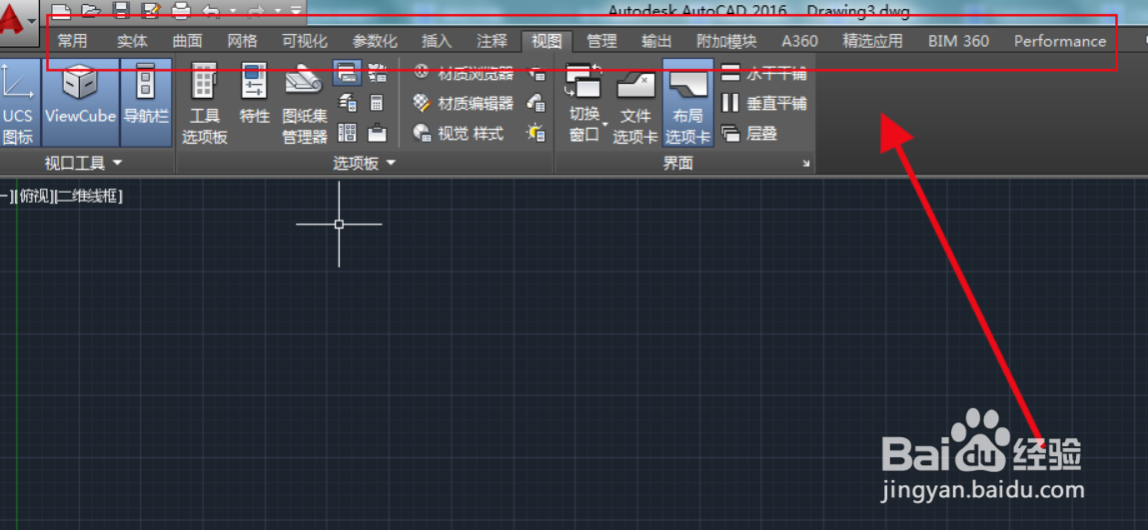Switch to the 精选应用 ribbon tab
Screen dimensions: 1148x530
[872, 41]
